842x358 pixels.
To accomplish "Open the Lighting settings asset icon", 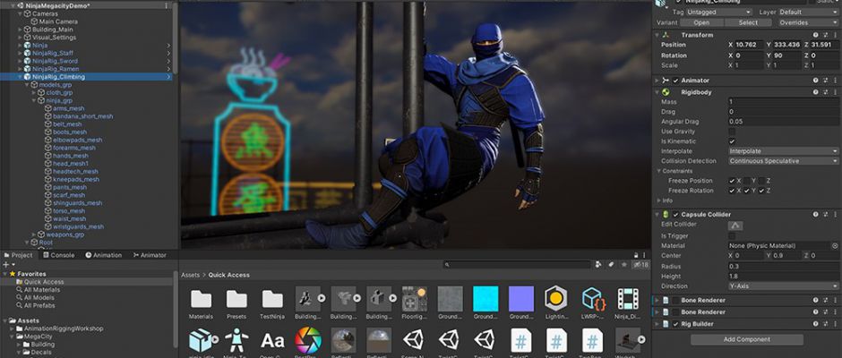I will [x=556, y=298].
